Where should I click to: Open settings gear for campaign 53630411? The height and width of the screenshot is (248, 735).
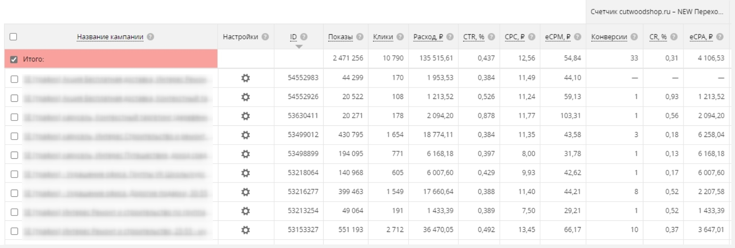[245, 116]
